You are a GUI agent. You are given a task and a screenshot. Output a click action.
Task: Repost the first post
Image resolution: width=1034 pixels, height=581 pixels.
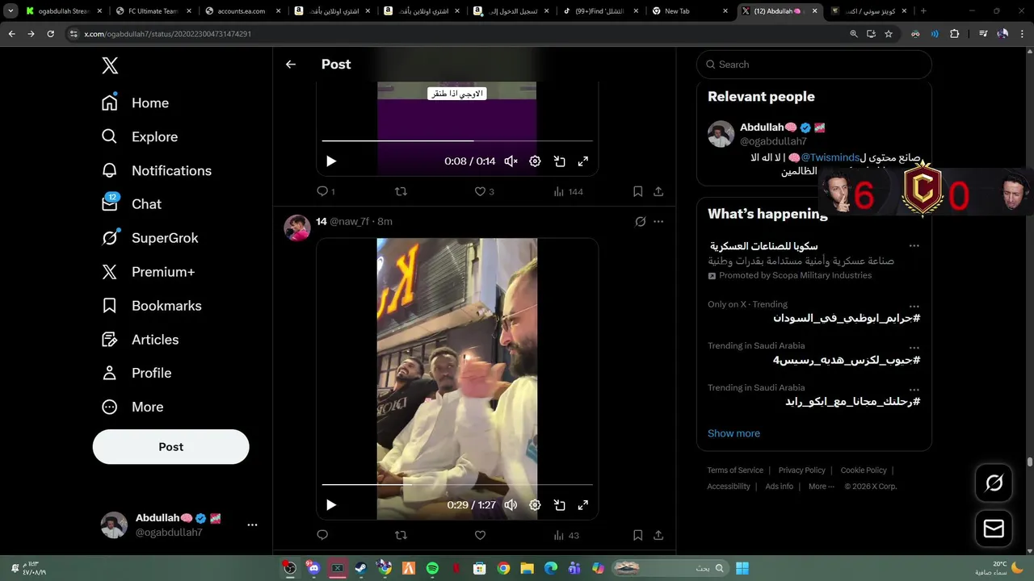pos(401,191)
